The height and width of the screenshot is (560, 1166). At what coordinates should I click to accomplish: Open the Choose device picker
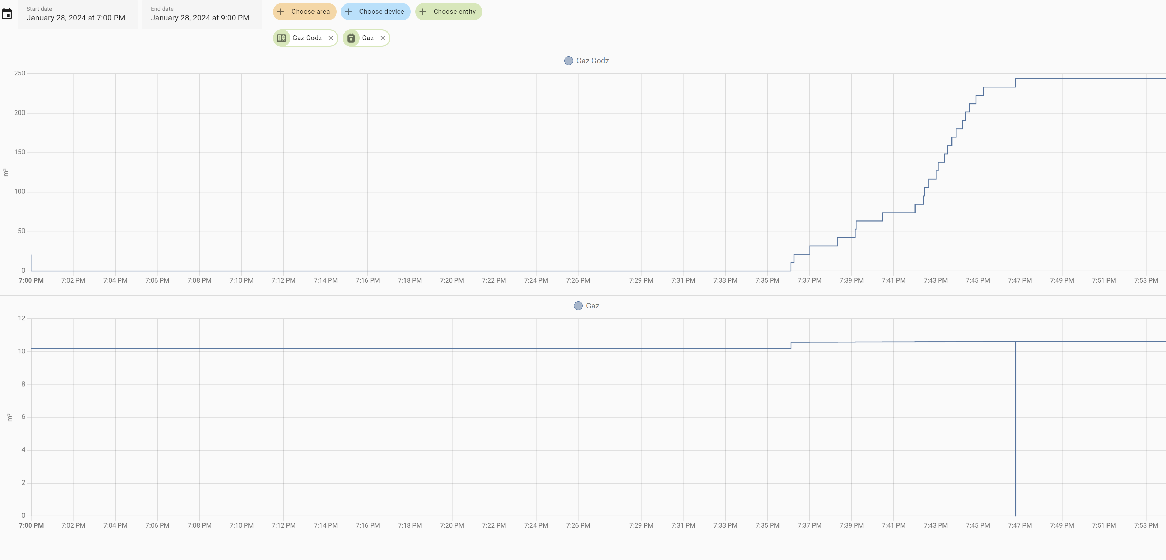(x=381, y=12)
